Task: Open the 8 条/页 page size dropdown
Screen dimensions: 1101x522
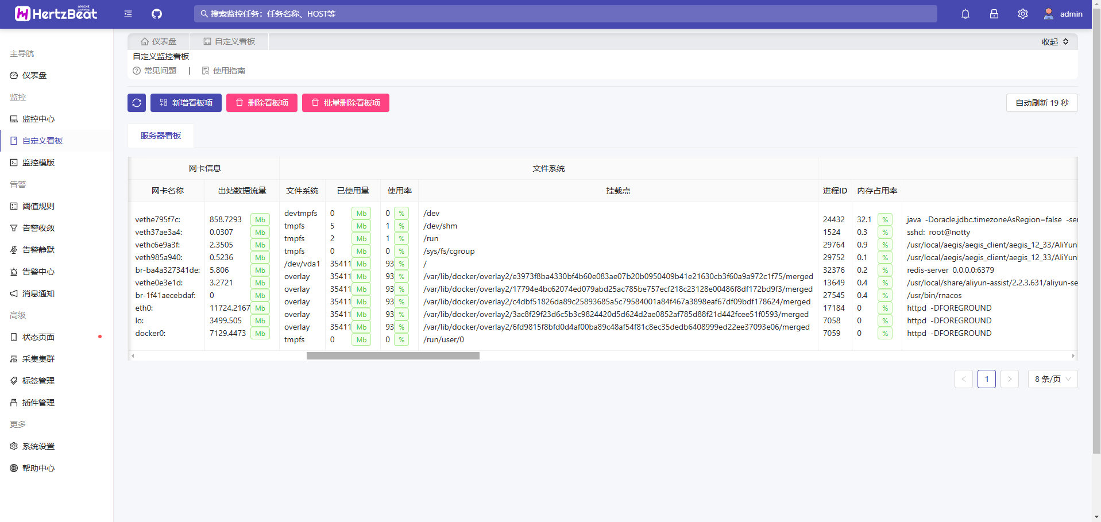Action: pos(1053,379)
